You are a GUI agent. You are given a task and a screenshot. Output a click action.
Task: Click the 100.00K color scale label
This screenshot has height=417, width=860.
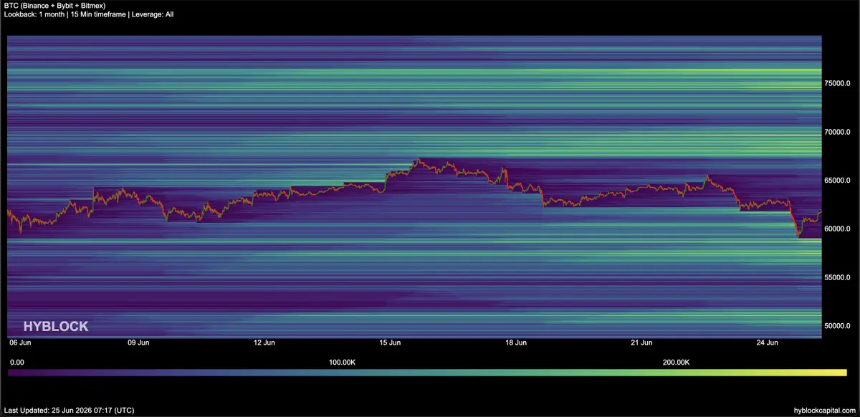point(342,363)
